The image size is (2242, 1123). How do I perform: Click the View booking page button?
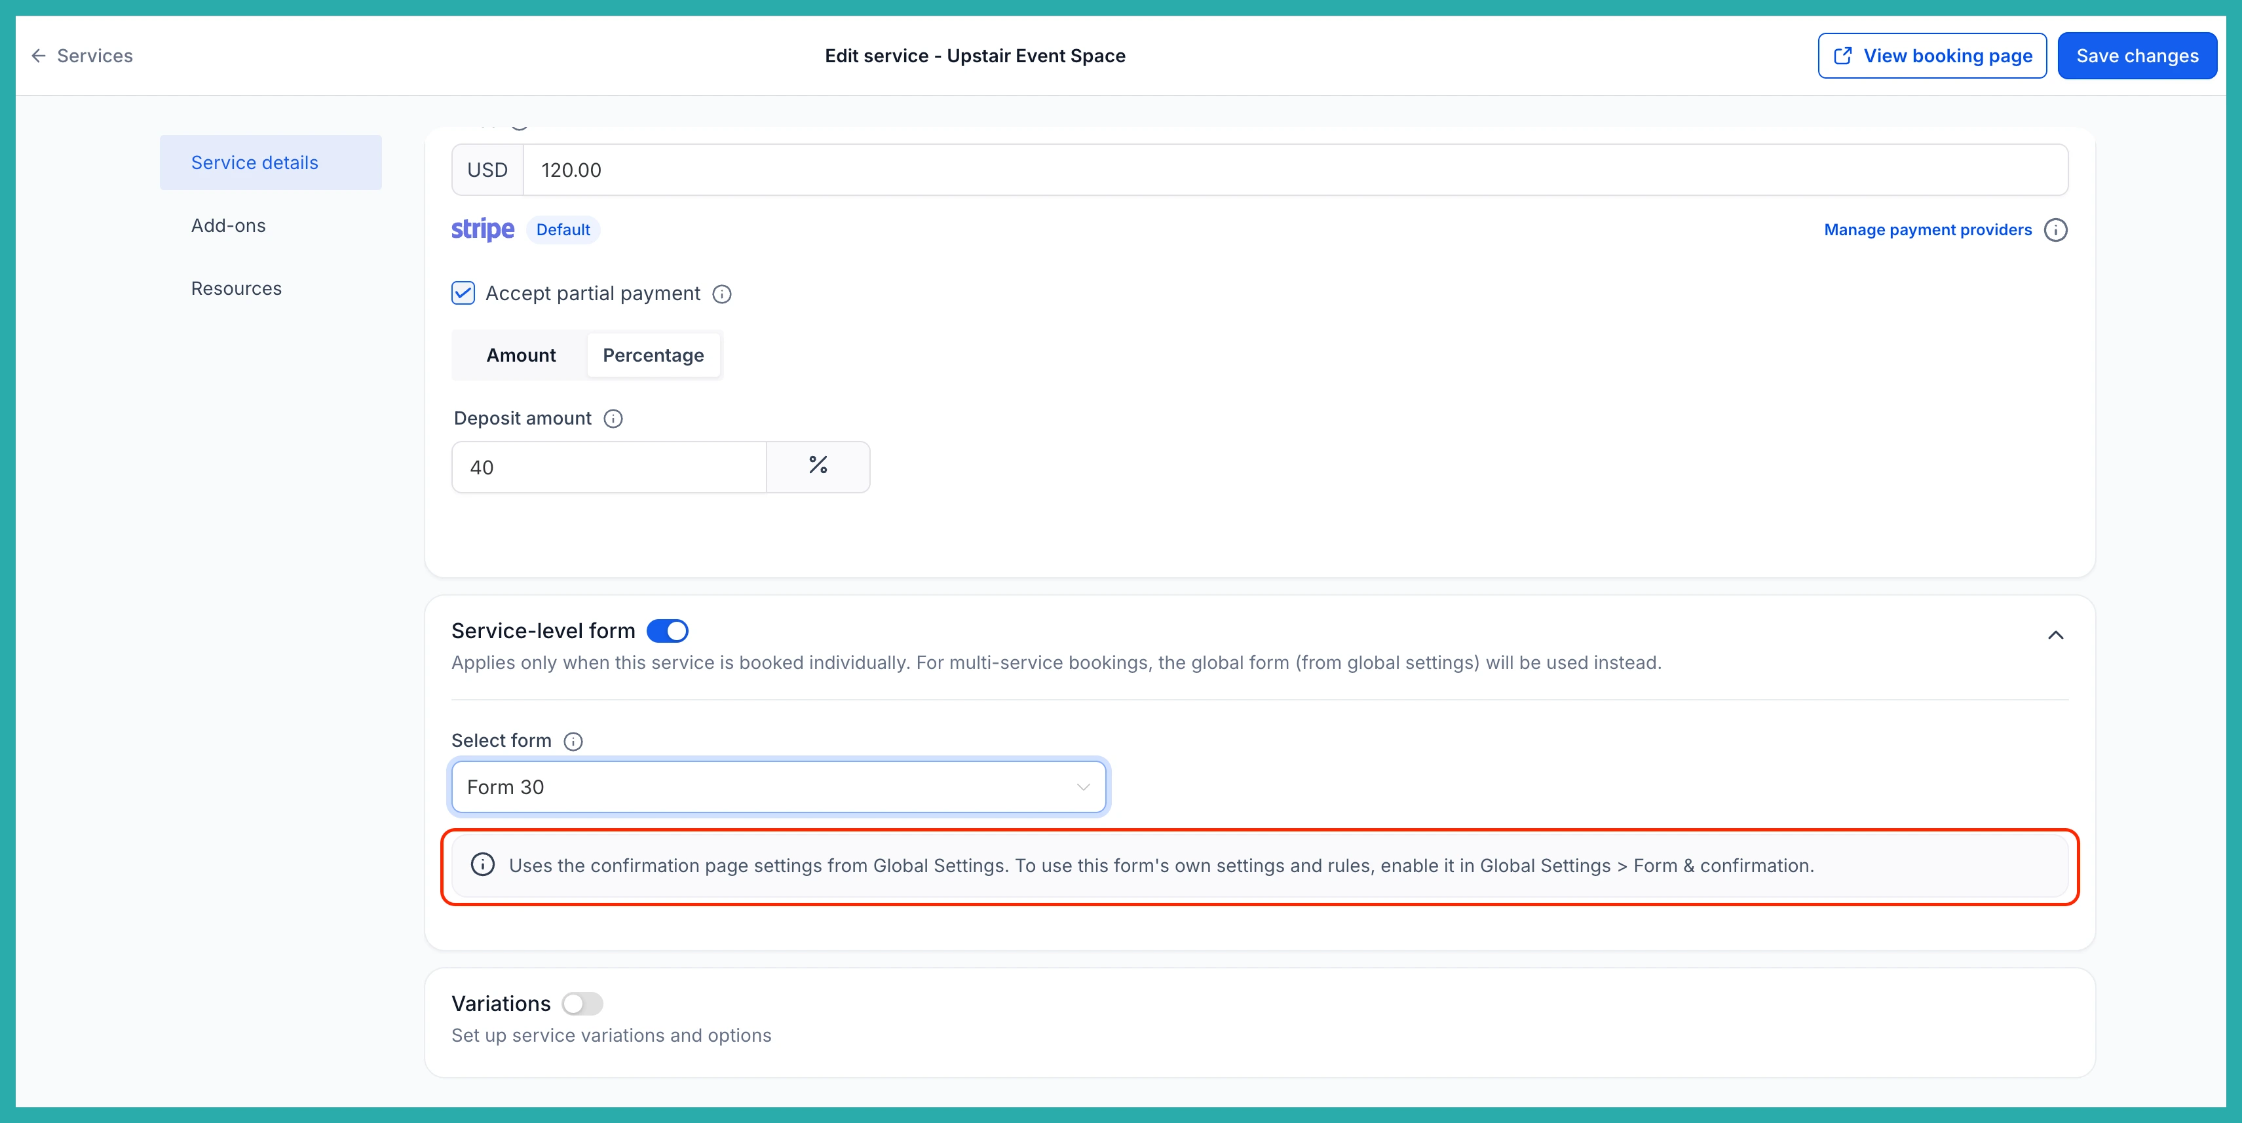point(1932,56)
